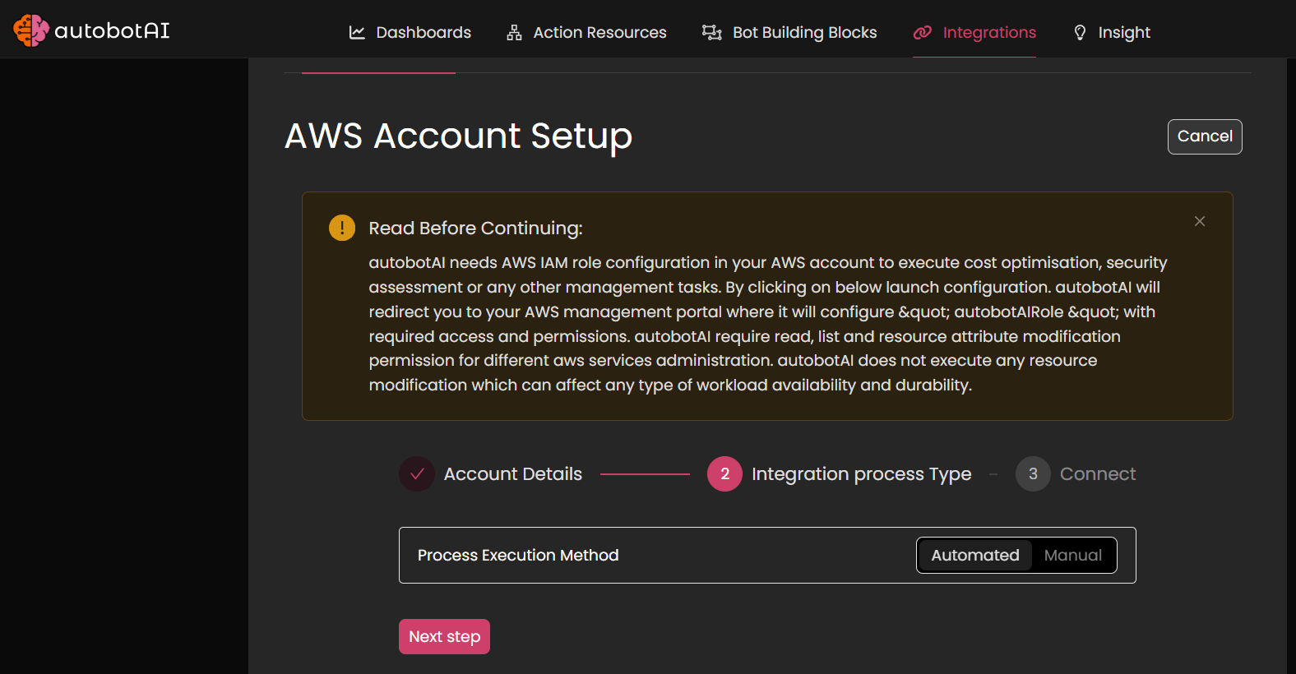Click the Action Resources hierarchy icon
The height and width of the screenshot is (674, 1296).
[514, 32]
